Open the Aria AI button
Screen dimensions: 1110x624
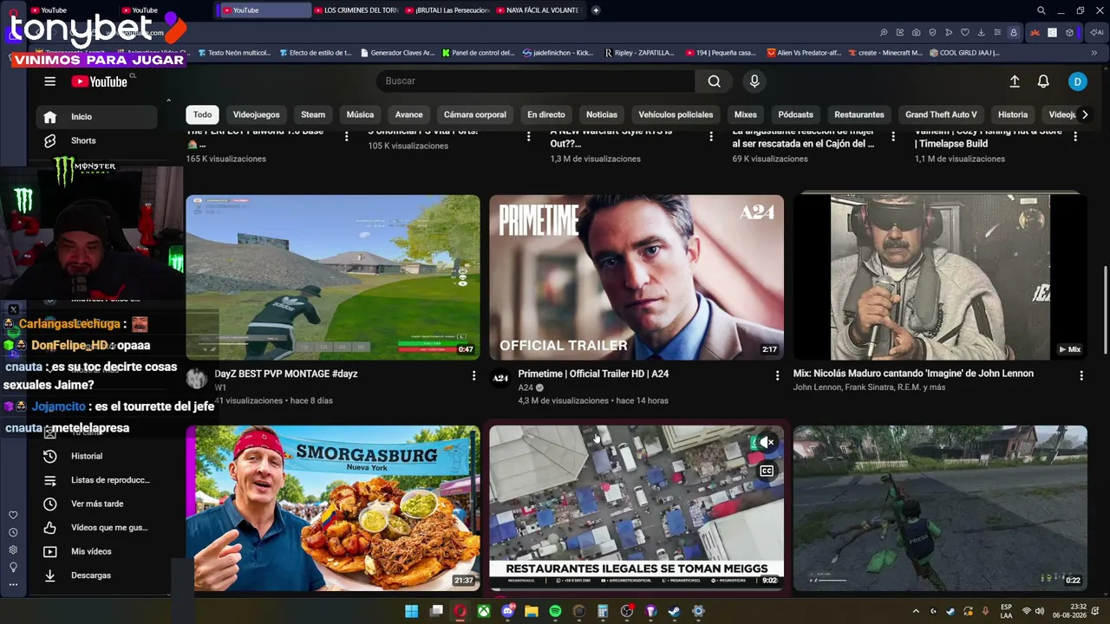1096,33
